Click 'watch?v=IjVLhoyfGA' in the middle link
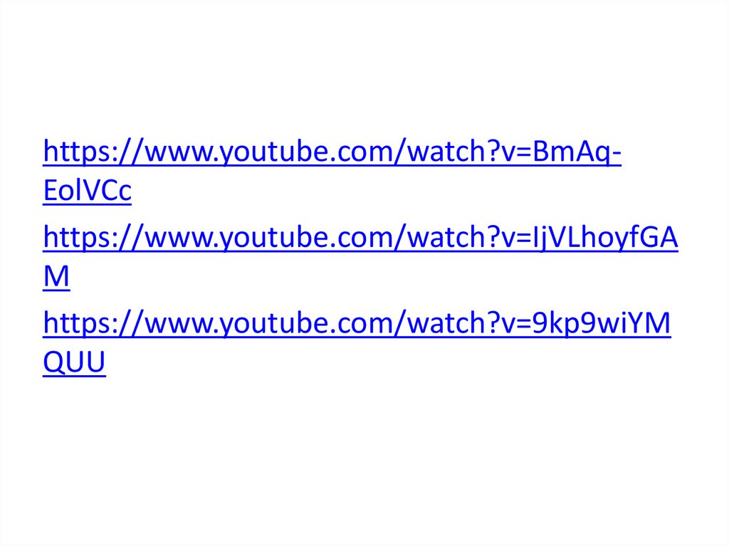Screen dimensions: 729x546 543,238
